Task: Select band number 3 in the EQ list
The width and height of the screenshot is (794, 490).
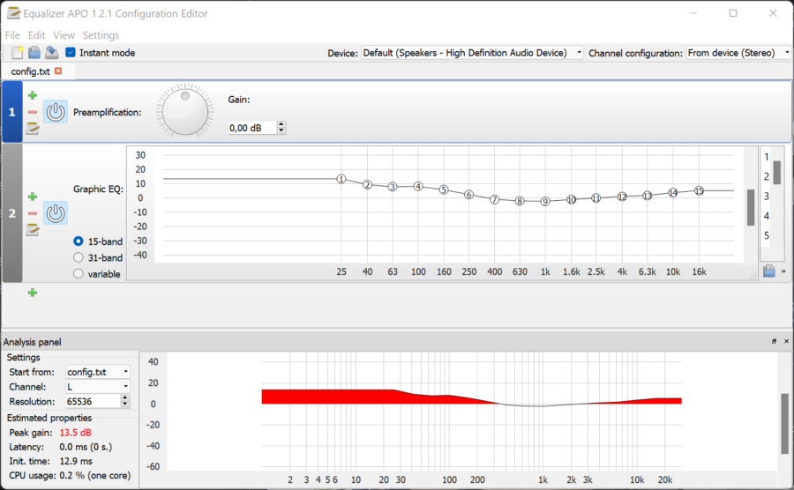Action: coord(767,196)
